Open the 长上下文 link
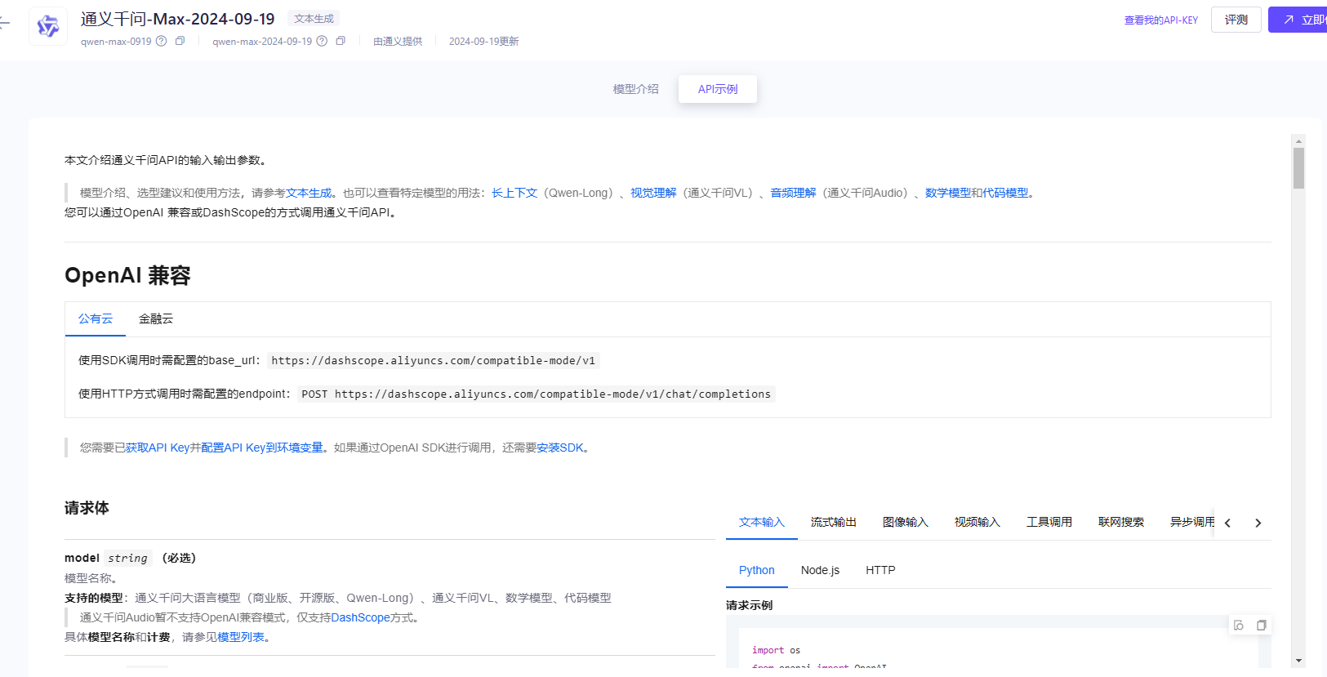1327x677 pixels. coord(514,194)
